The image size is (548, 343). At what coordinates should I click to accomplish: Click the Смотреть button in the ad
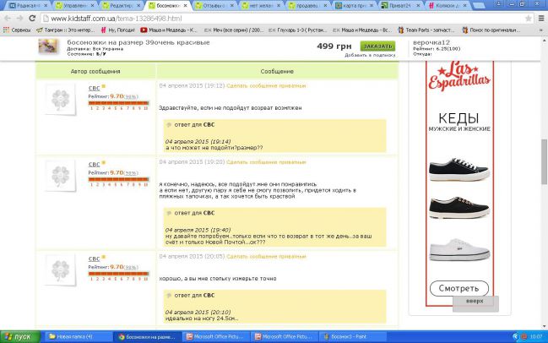458,288
